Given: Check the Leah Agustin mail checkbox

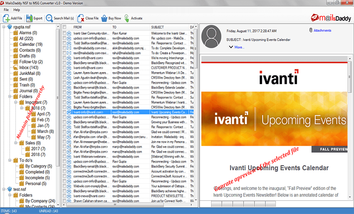Looking at the screenshot, I should coord(64,78).
